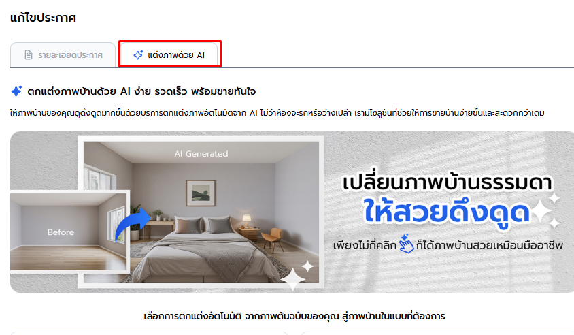Click the blue curved arrow in the banner

[x=133, y=225]
